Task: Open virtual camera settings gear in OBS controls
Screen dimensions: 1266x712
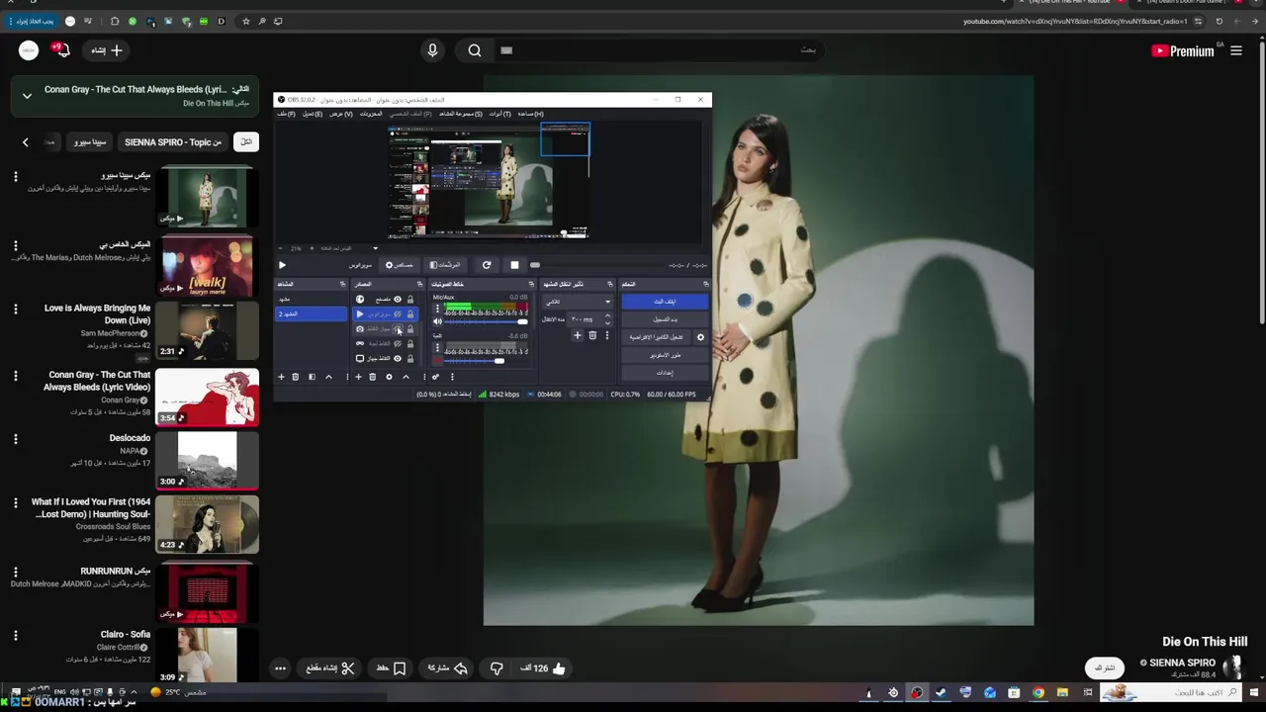Action: [x=700, y=337]
